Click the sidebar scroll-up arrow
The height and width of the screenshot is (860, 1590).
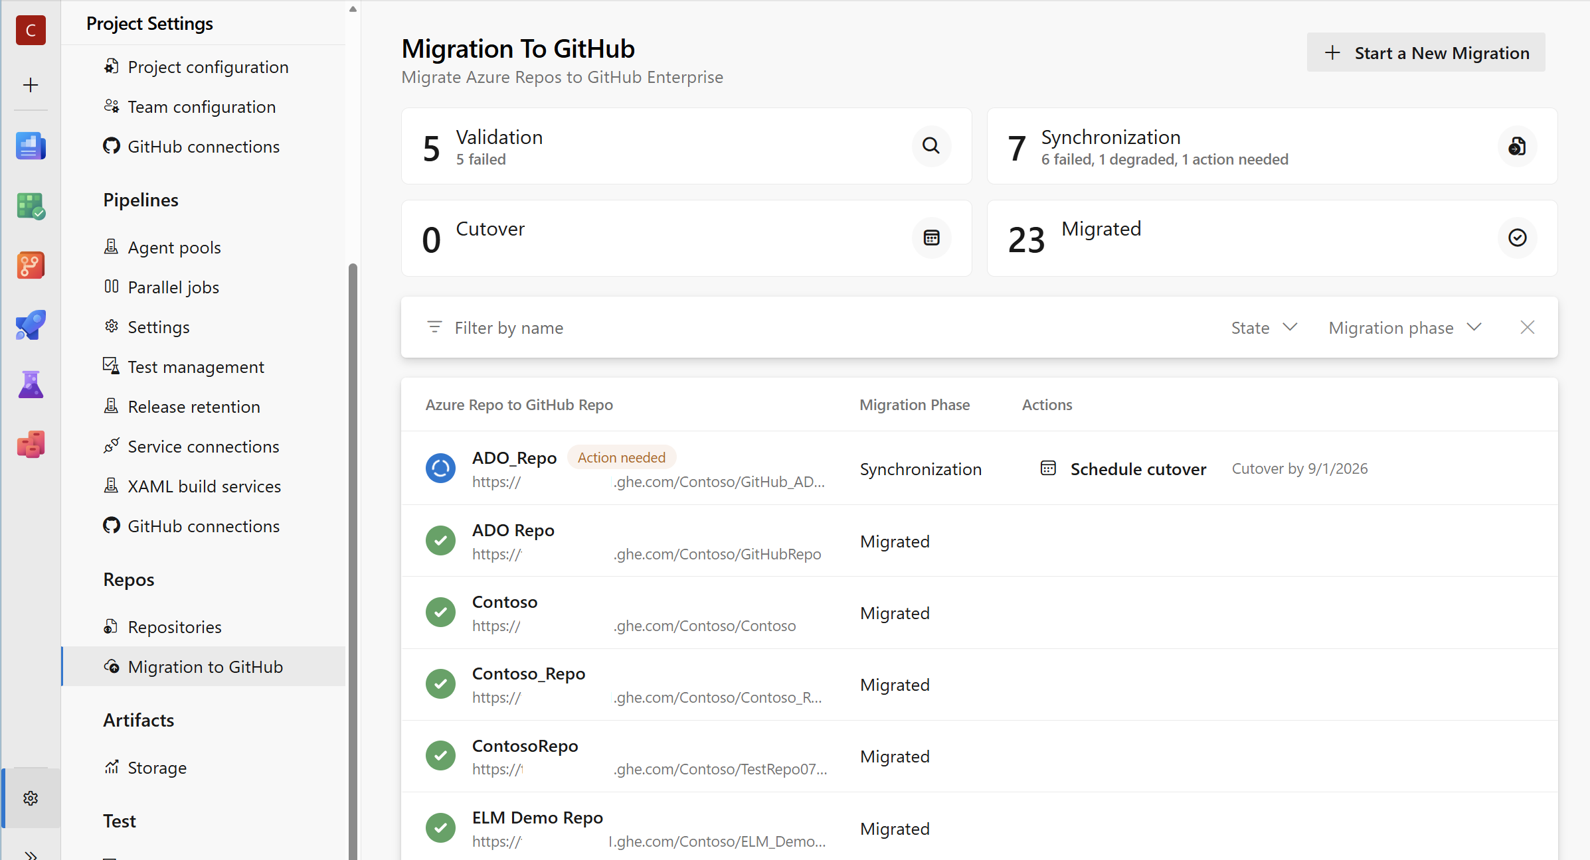point(353,9)
